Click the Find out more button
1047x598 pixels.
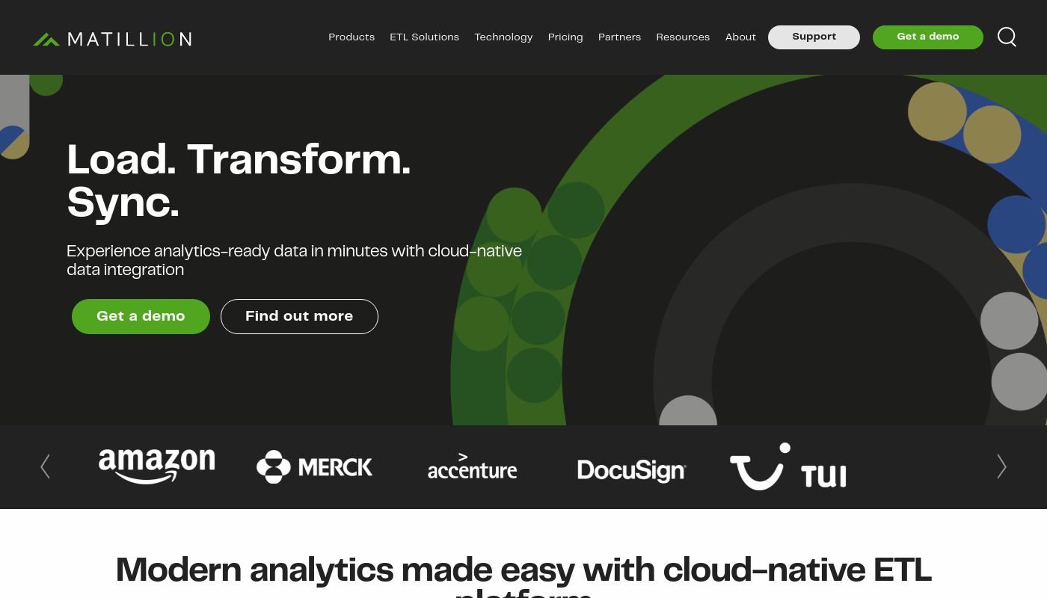(299, 316)
